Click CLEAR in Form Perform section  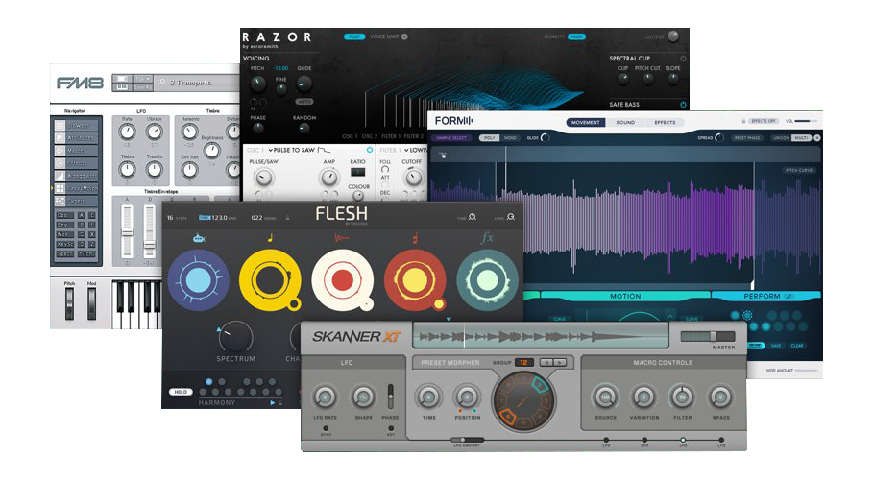(x=797, y=346)
